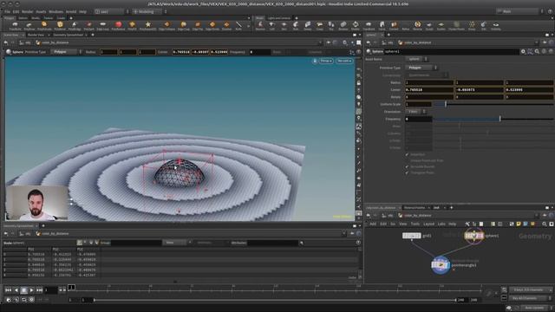Select the star-shaped PolyExpand2D shelf tool
This screenshot has width=555, height=312.
[x=148, y=25]
